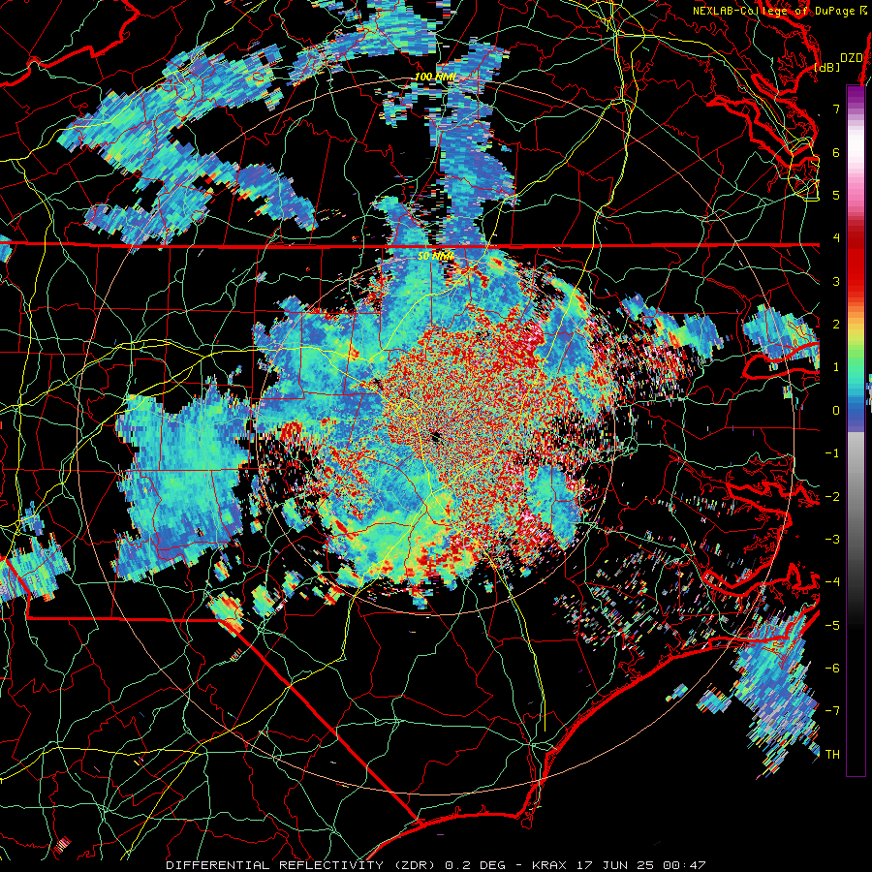Viewport: 872px width, 872px height.
Task: Click the -7 value on the ZDR scale
Action: [832, 711]
